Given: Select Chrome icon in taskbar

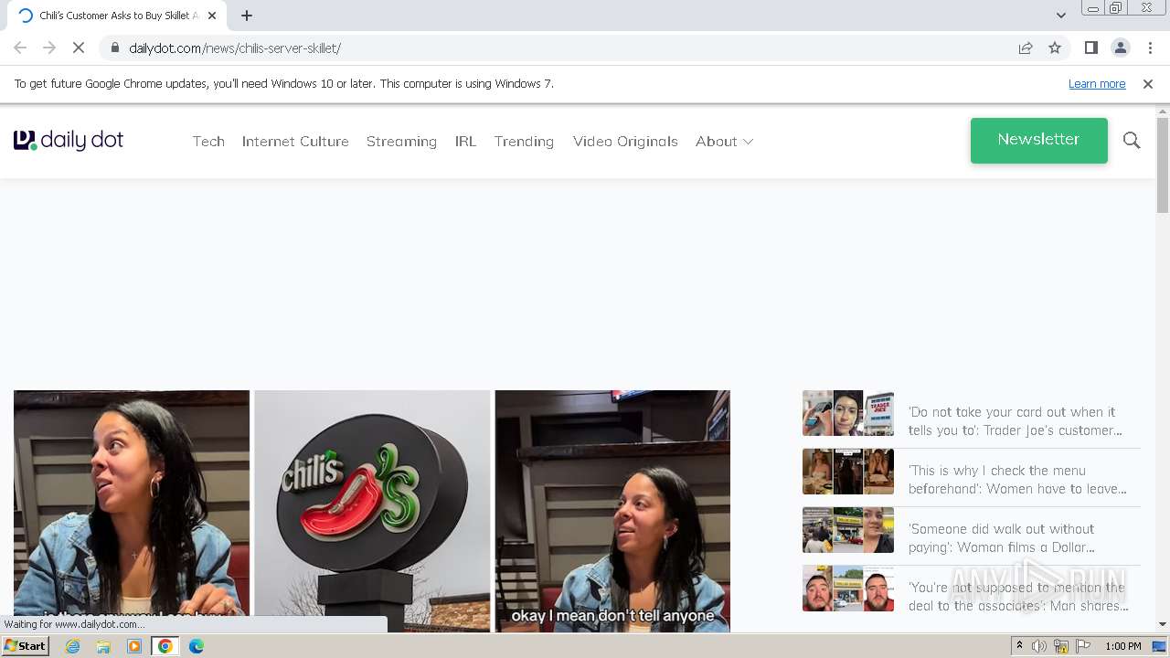Looking at the screenshot, I should [165, 646].
